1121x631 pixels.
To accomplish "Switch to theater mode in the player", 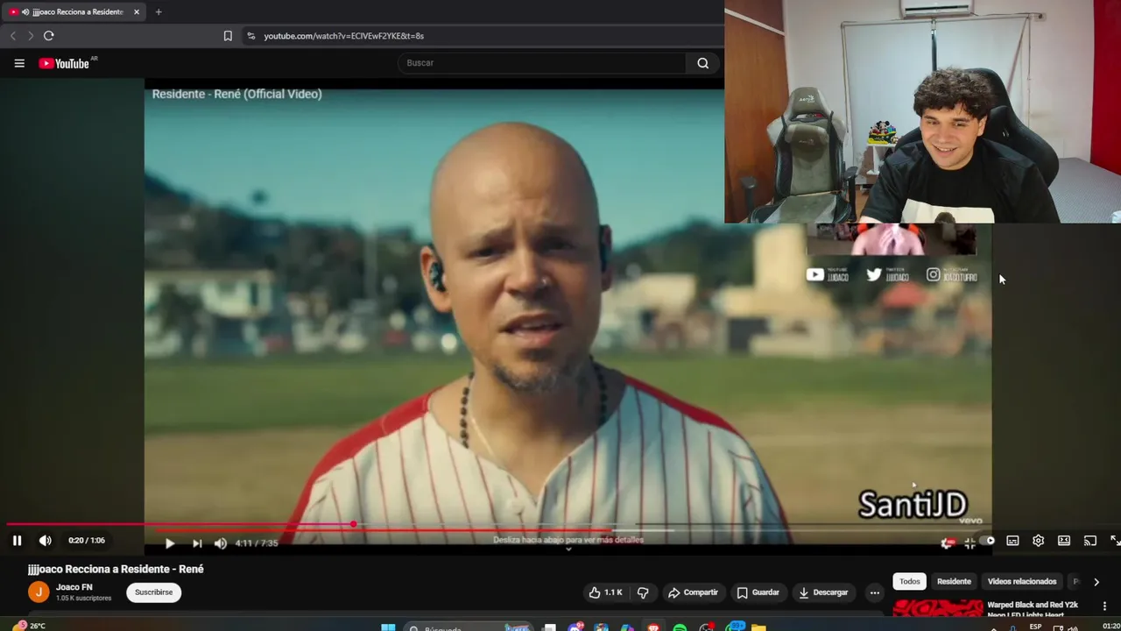I will pyautogui.click(x=1064, y=541).
